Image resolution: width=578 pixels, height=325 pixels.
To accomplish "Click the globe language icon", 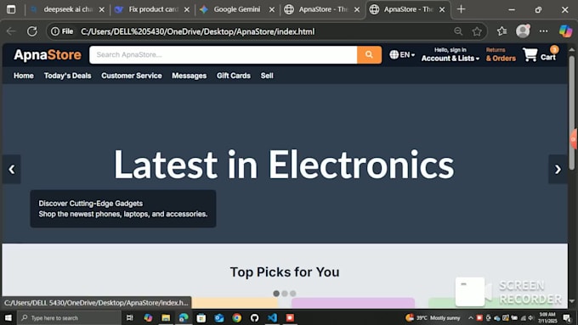I will click(x=394, y=54).
